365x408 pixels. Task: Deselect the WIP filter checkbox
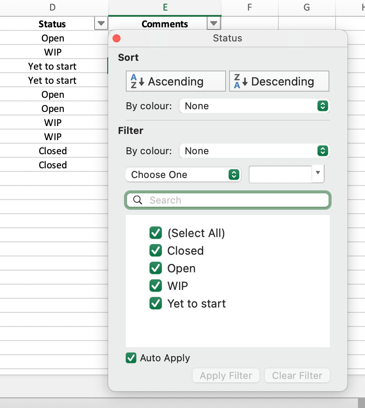point(156,286)
